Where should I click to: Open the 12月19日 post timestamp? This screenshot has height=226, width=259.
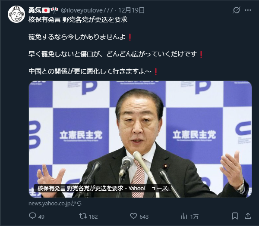coord(132,10)
